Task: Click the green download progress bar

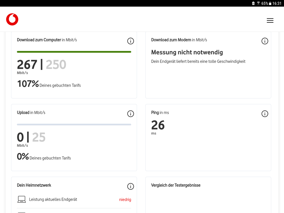Action: point(74,52)
